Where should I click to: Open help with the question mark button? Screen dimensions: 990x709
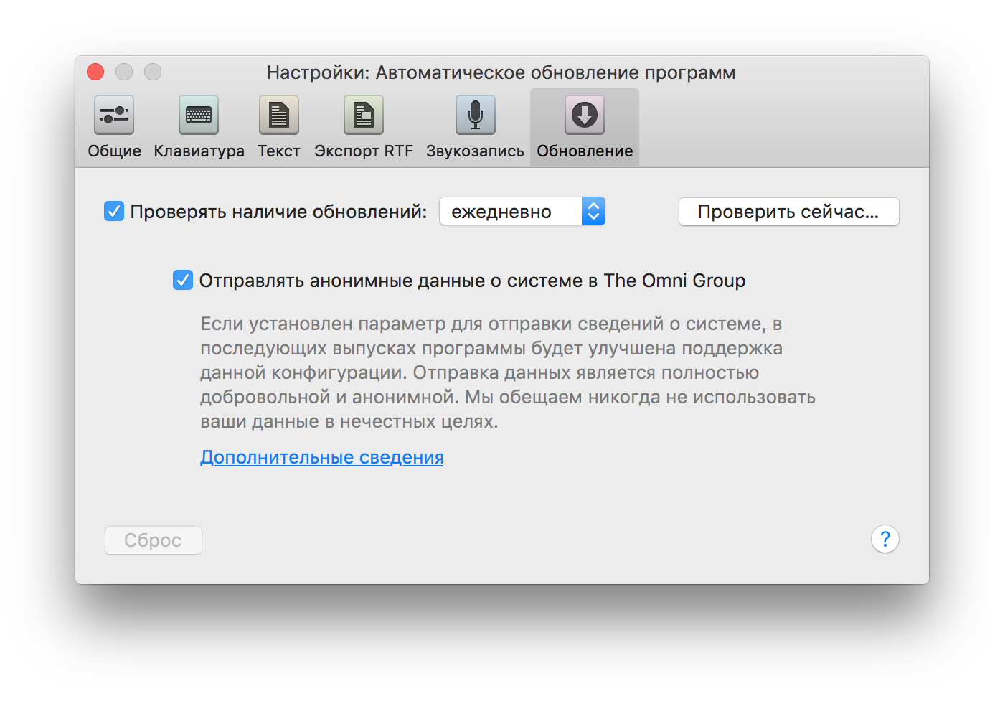coord(885,539)
